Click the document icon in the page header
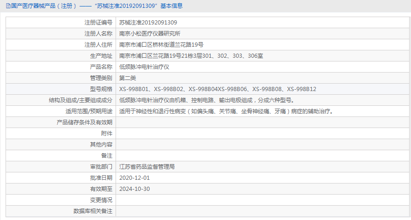Screen dimensions: 411x220 8,6
